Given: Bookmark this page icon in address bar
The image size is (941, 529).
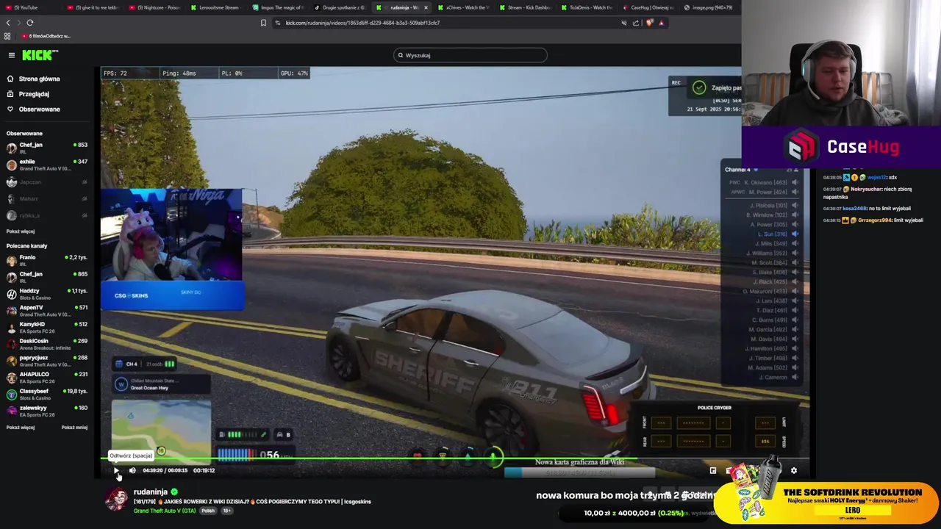Looking at the screenshot, I should coord(263,23).
